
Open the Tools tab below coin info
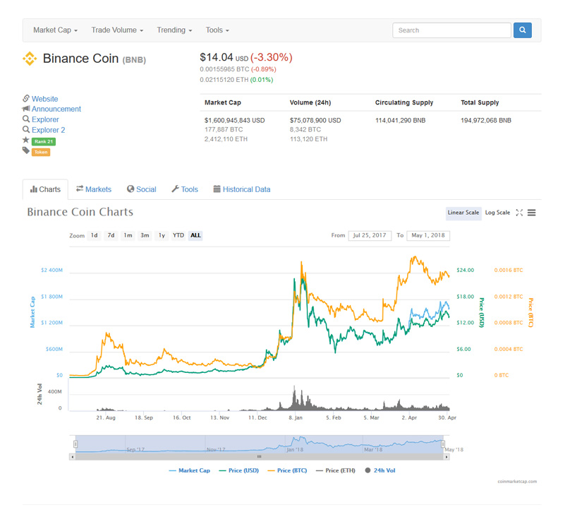click(185, 189)
